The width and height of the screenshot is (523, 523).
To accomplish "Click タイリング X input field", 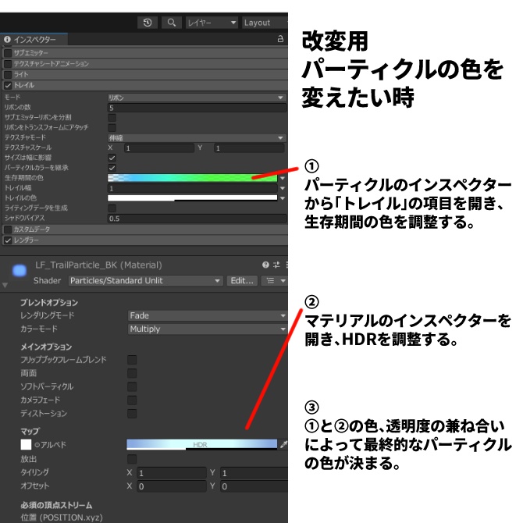I will coord(172,473).
